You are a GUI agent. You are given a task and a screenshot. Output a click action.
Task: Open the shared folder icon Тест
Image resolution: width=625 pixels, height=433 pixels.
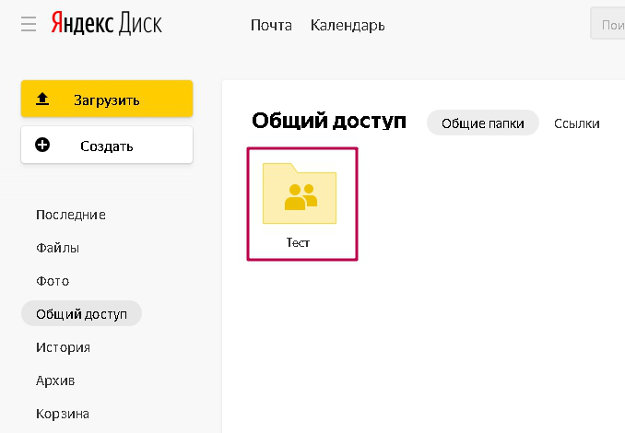click(300, 193)
